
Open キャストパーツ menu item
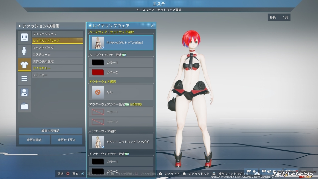click(58, 48)
